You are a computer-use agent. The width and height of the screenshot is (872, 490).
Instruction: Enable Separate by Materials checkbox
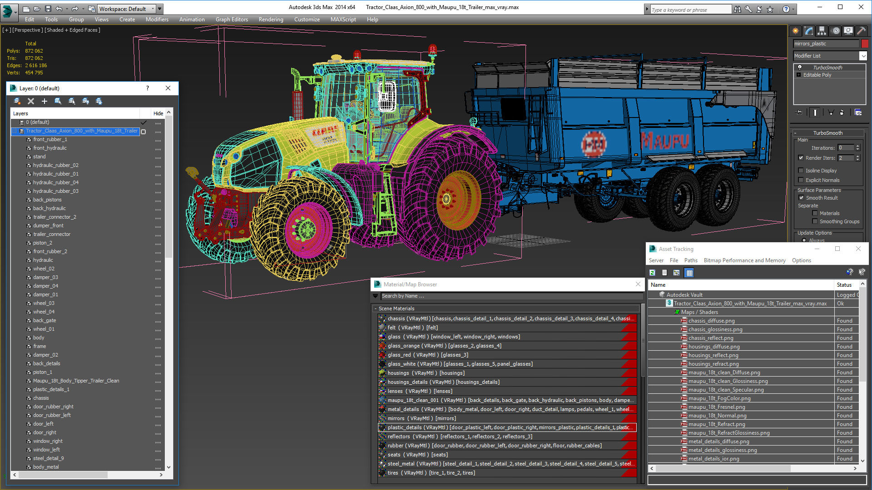click(x=815, y=213)
